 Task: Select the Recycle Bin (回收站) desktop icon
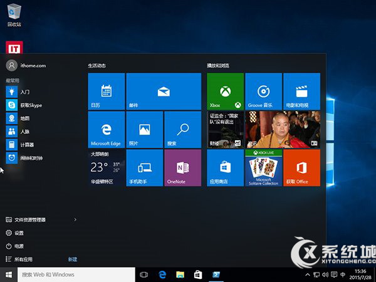pos(14,15)
